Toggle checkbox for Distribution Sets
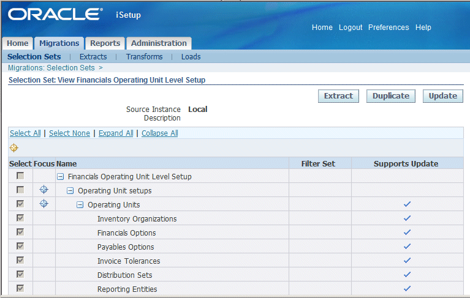 [20, 274]
